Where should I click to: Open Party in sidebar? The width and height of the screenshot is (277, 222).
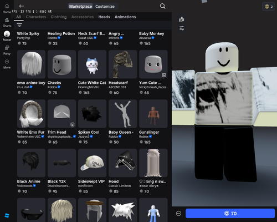pyautogui.click(x=7, y=51)
